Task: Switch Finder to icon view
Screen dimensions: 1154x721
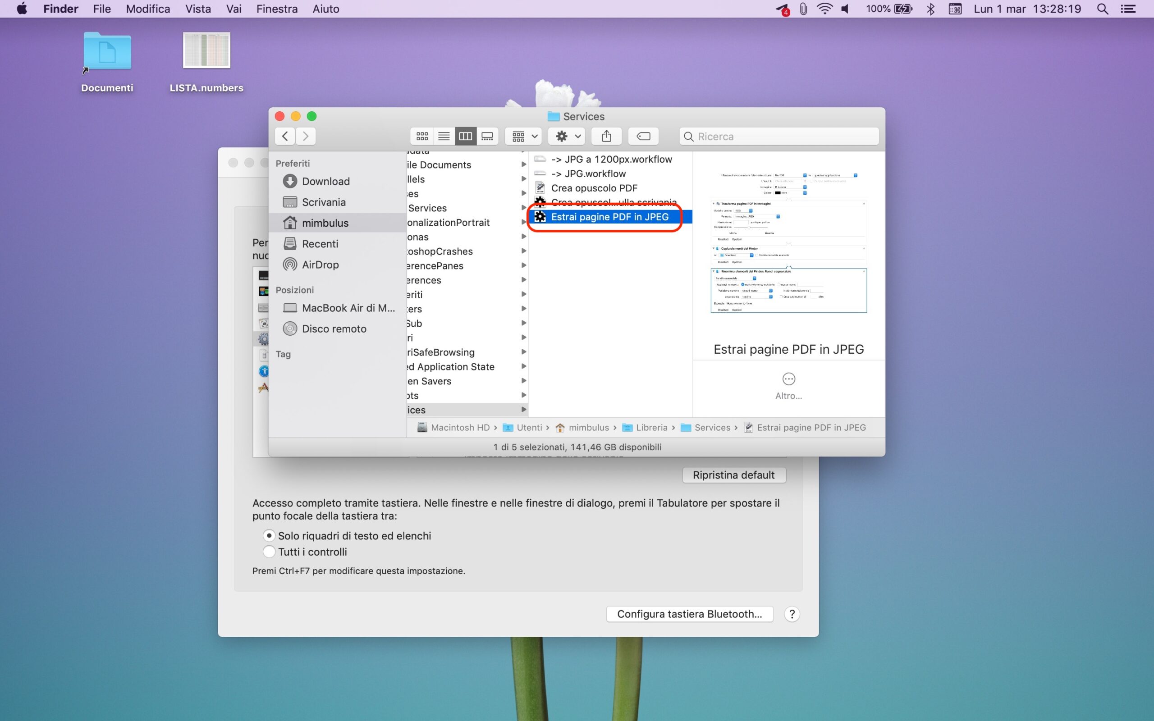Action: click(x=421, y=137)
